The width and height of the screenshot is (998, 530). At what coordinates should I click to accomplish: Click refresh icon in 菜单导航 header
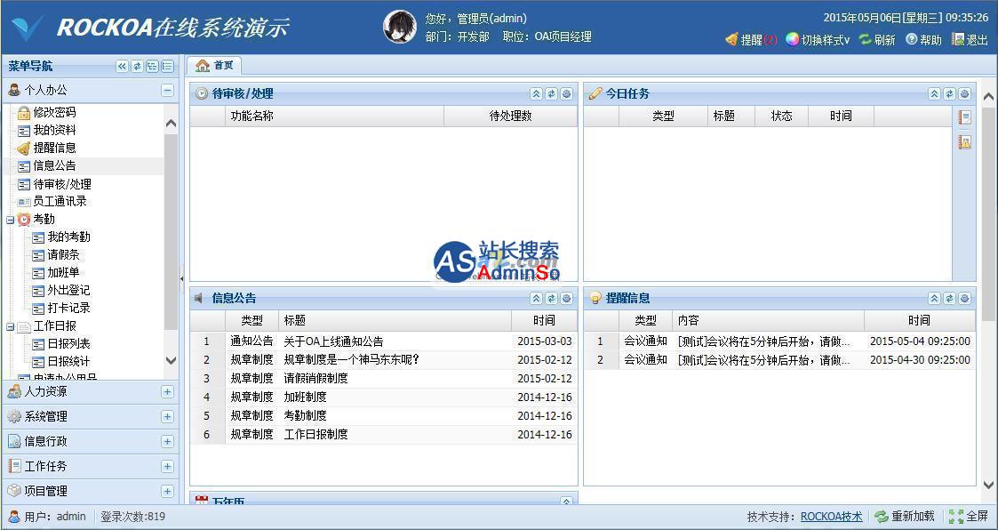point(138,66)
